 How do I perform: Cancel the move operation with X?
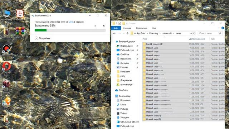[x=104, y=26]
